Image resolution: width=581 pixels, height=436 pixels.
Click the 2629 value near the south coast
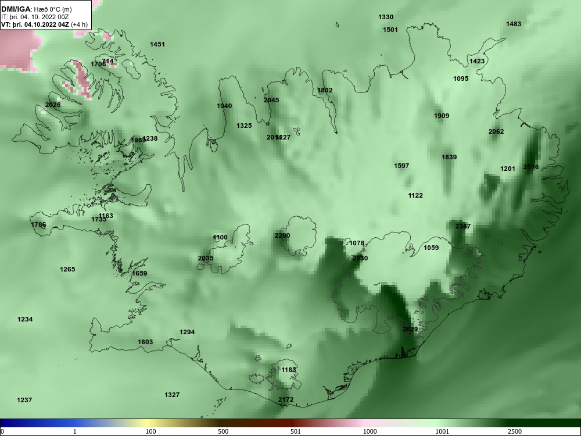(x=410, y=329)
